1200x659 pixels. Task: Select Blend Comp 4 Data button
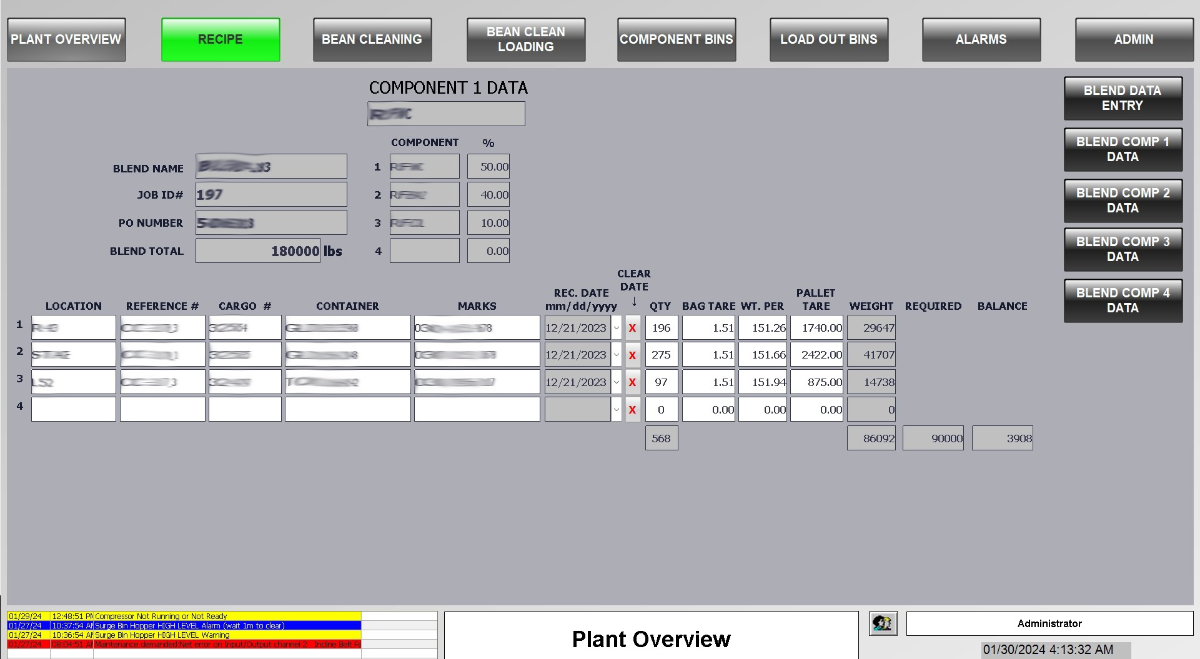click(1123, 300)
